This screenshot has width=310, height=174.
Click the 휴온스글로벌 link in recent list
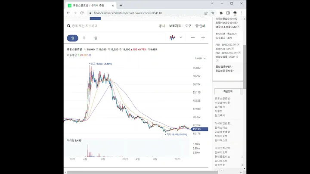222,99
